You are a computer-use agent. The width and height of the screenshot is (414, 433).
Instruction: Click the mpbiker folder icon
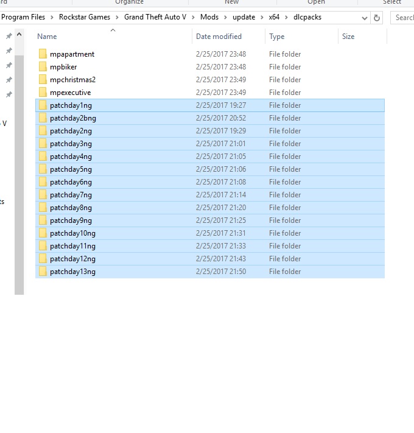click(x=43, y=66)
